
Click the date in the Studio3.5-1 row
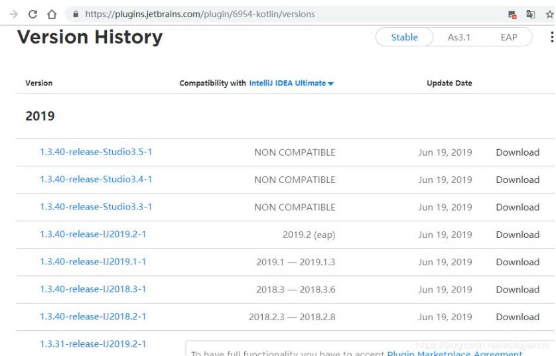pos(445,152)
